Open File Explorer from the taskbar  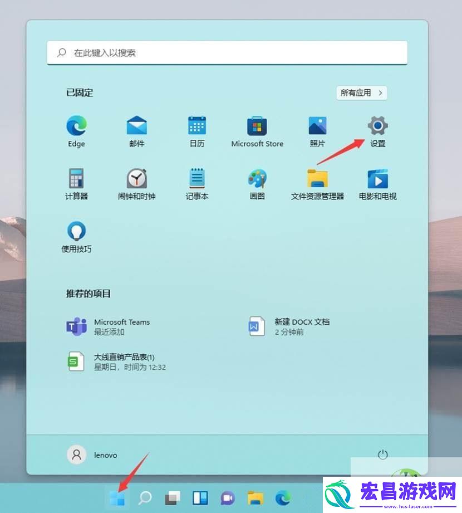(255, 499)
